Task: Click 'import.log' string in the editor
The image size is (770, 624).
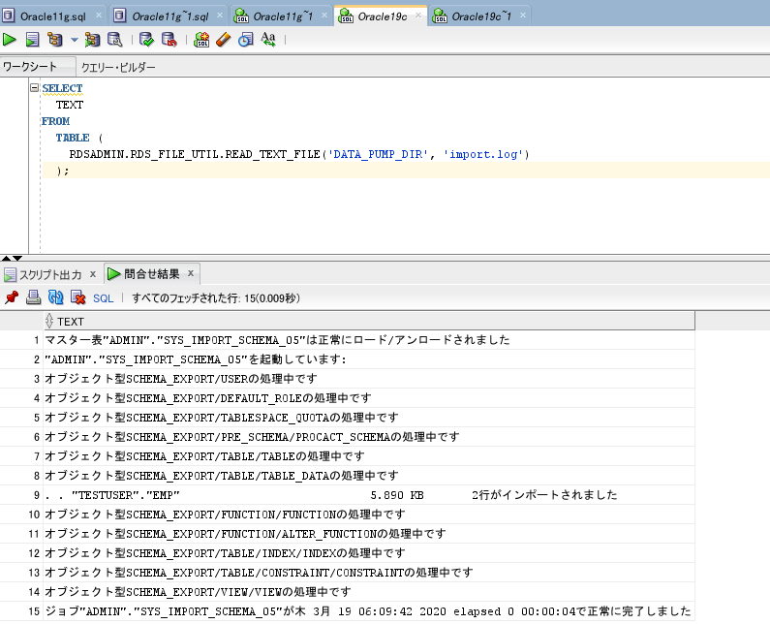Action: tap(482, 154)
